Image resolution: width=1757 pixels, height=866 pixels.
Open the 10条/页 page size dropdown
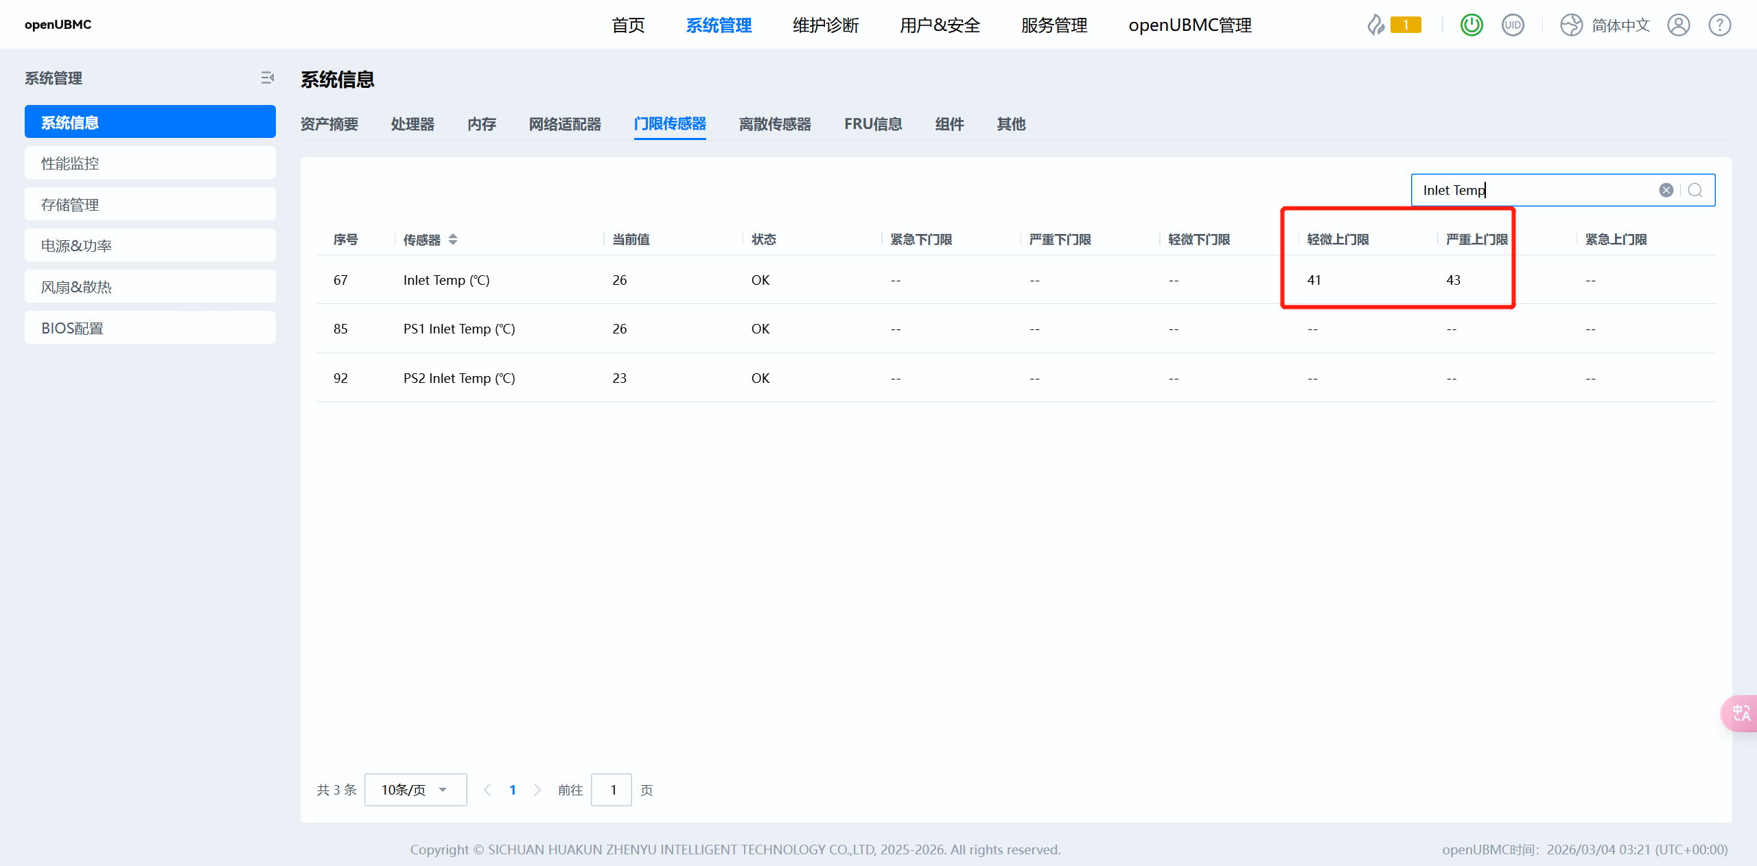pyautogui.click(x=415, y=790)
